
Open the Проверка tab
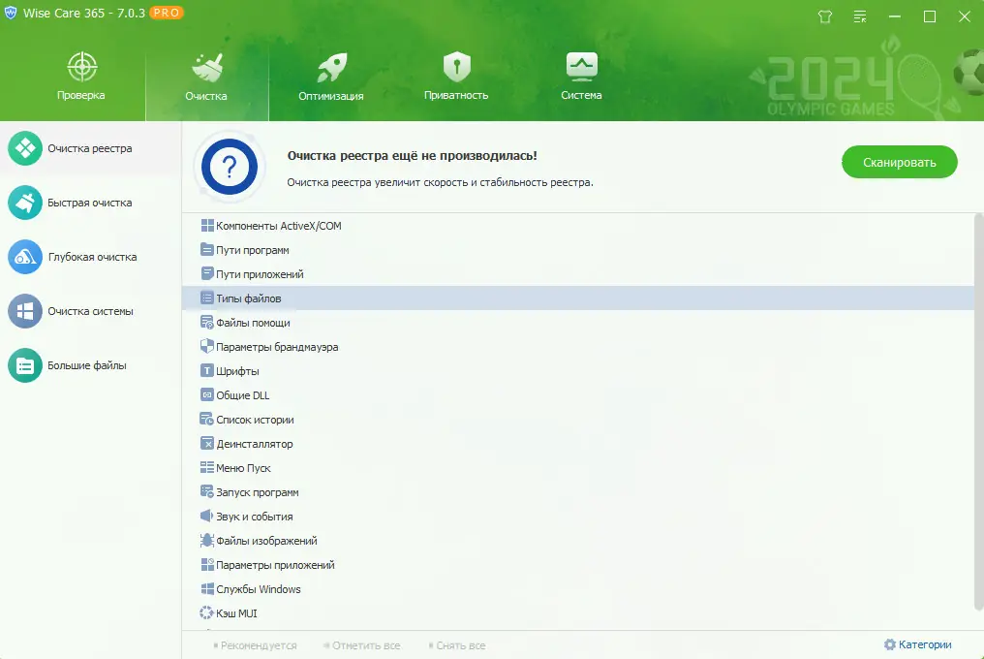(81, 77)
